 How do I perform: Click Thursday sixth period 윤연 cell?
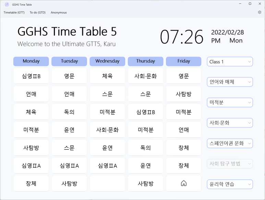[145, 165]
